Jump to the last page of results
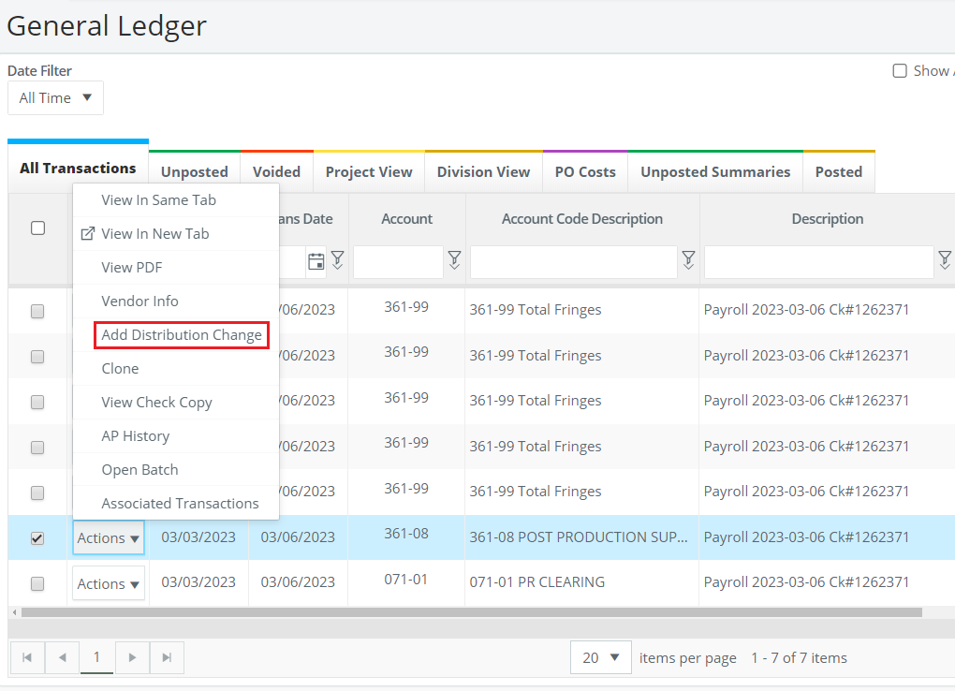The height and width of the screenshot is (691, 955). (167, 657)
